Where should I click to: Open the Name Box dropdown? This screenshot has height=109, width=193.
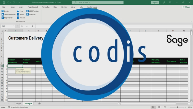tap(14, 26)
